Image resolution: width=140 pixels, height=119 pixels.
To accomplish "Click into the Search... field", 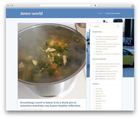I will [106, 26].
